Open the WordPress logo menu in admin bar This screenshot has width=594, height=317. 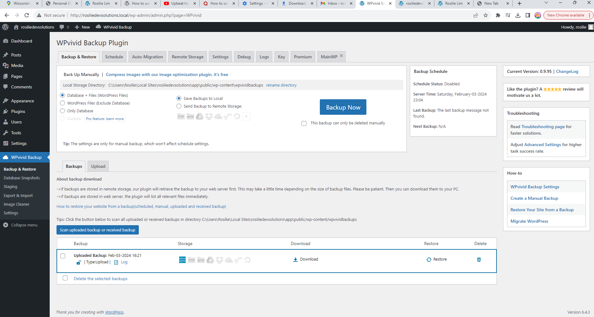click(5, 27)
